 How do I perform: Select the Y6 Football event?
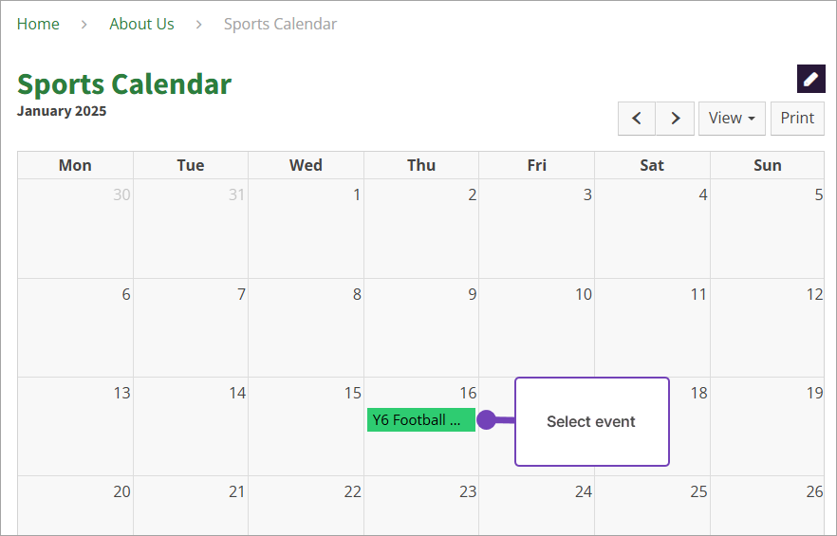point(421,420)
